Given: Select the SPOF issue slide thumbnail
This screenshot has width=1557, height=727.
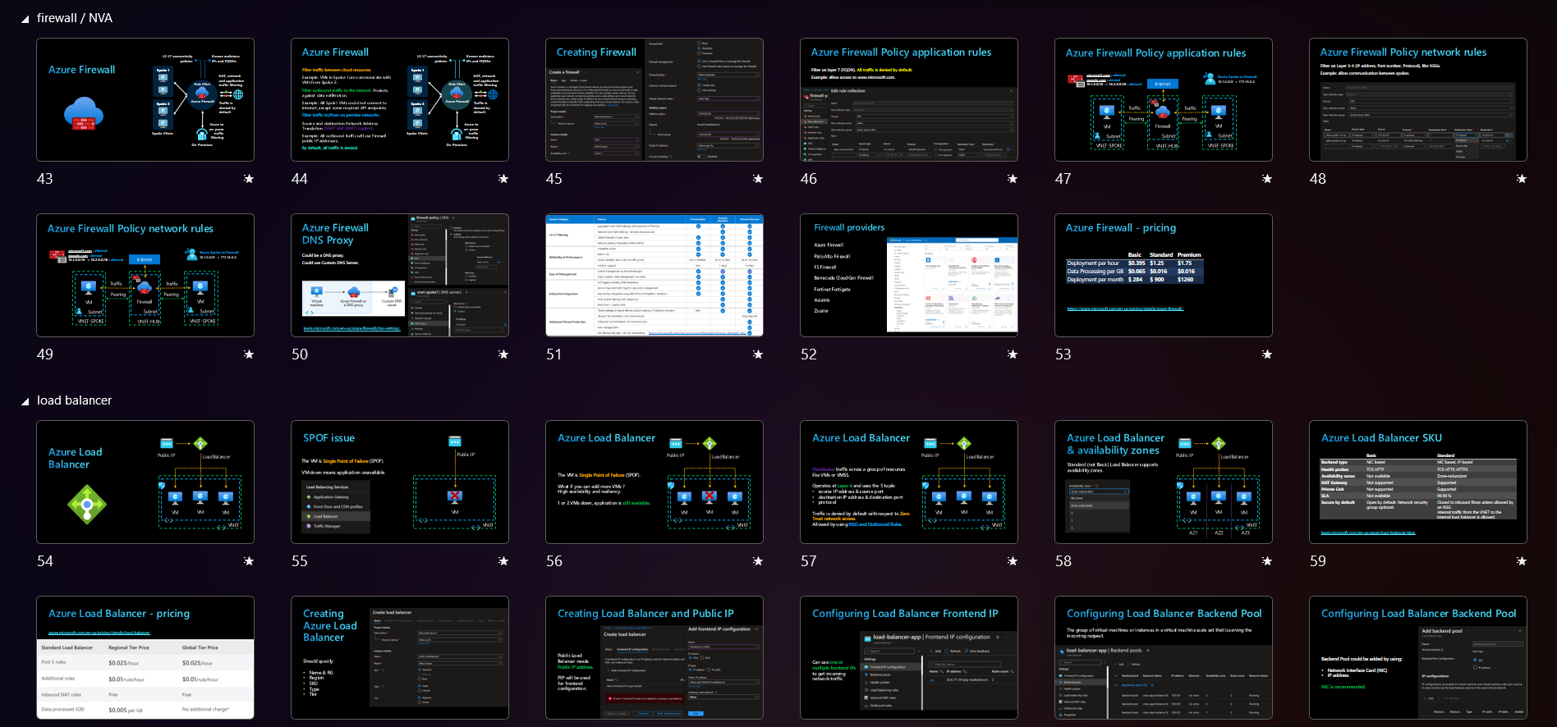Looking at the screenshot, I should tap(400, 482).
